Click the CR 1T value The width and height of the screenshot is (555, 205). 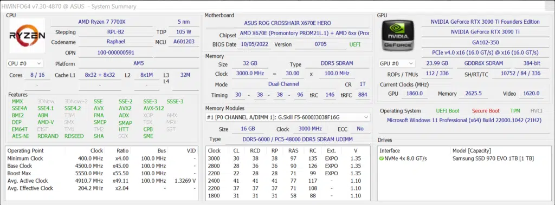362,84
